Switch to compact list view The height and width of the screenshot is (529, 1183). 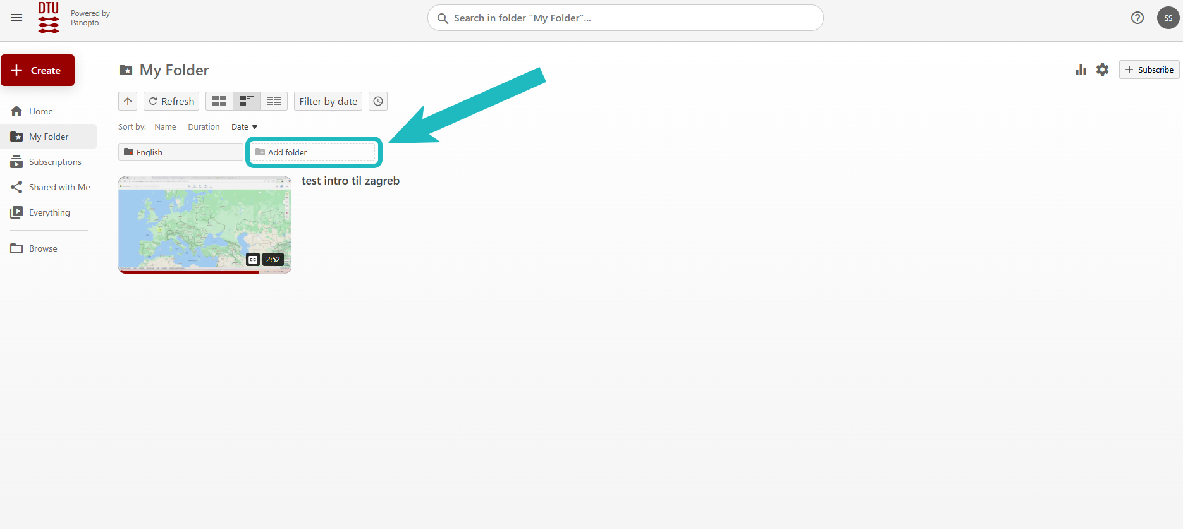point(274,101)
